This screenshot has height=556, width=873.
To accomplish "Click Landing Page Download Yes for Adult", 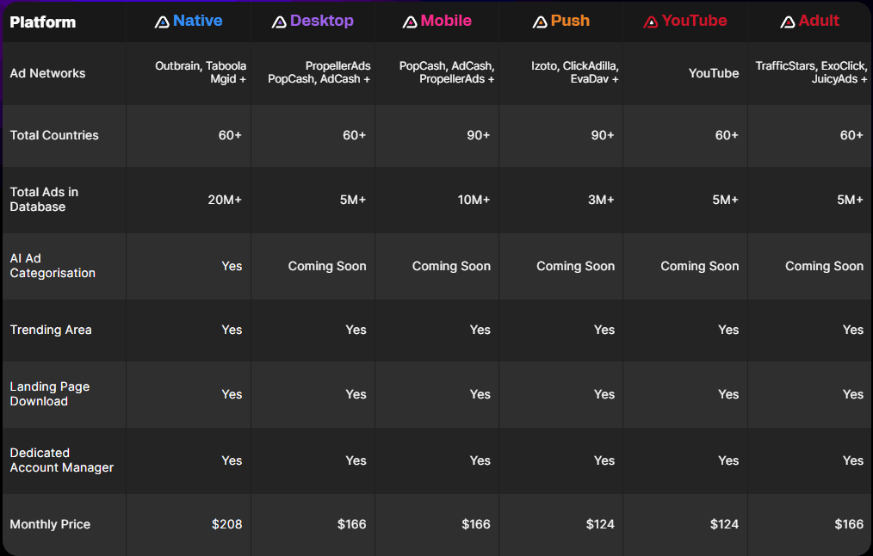I will coord(853,394).
